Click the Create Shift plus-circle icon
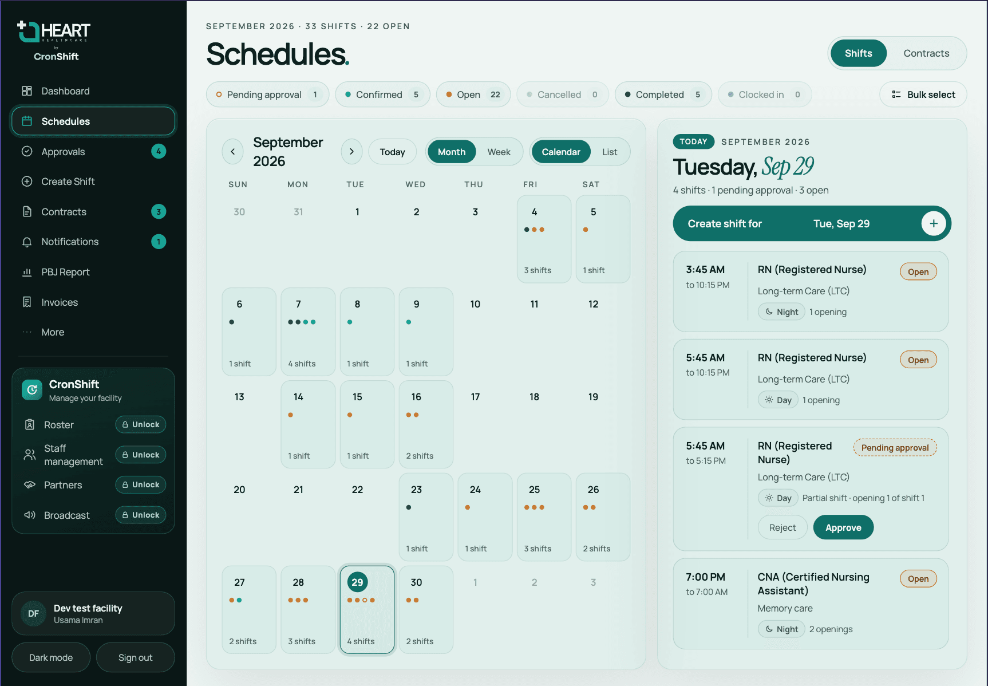 (27, 182)
